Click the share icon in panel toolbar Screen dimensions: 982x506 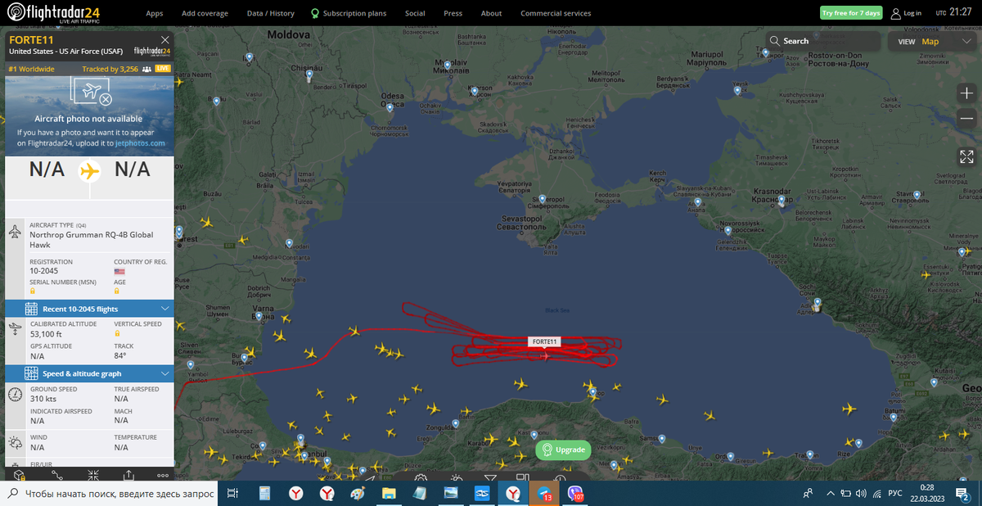pyautogui.click(x=128, y=474)
